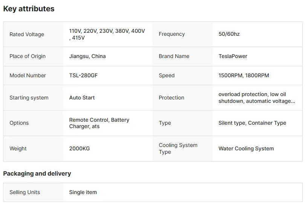Click the 'Speed' label

coord(167,75)
